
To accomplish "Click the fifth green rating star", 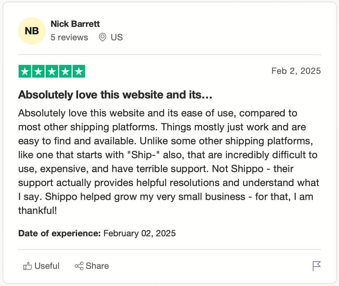I will tap(79, 71).
